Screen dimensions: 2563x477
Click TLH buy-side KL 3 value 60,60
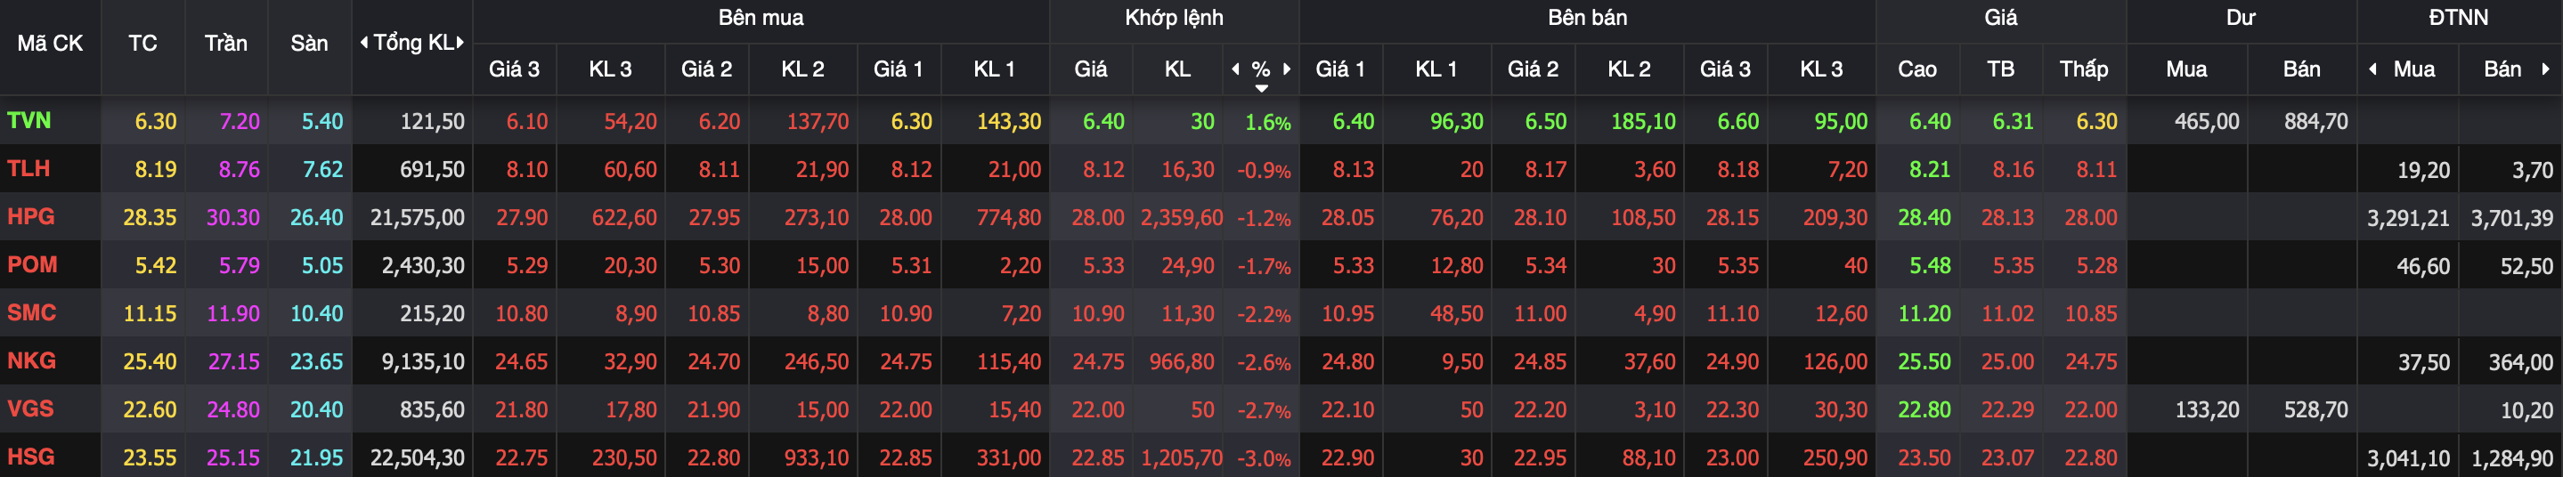point(630,169)
